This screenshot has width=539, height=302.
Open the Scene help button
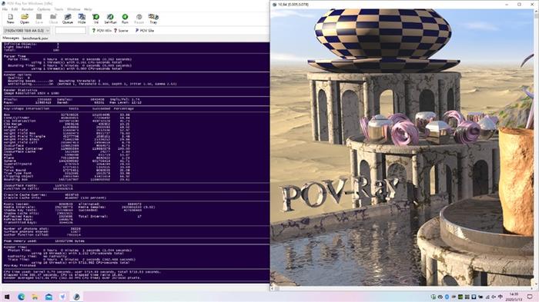(x=121, y=31)
